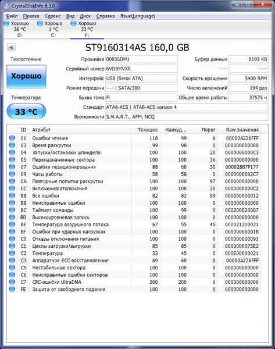The height and width of the screenshot is (349, 275).
Task: Click status orb for 07 Ошибки позиционирования
Action: point(12,167)
